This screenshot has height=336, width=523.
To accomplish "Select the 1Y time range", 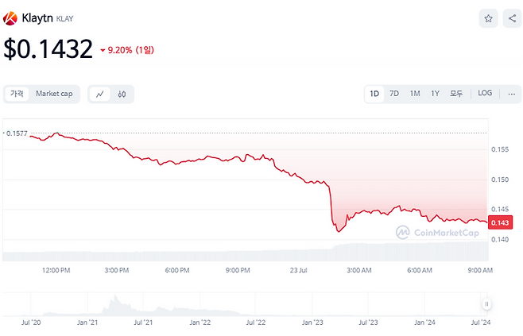I will click(435, 94).
